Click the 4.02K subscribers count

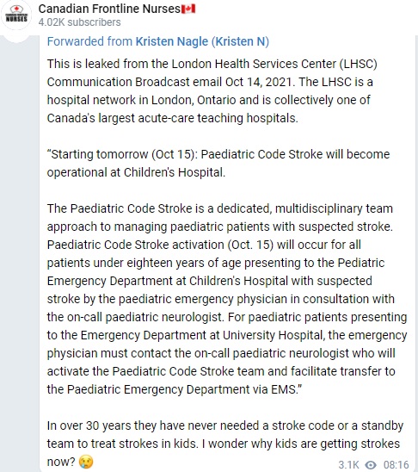(79, 22)
